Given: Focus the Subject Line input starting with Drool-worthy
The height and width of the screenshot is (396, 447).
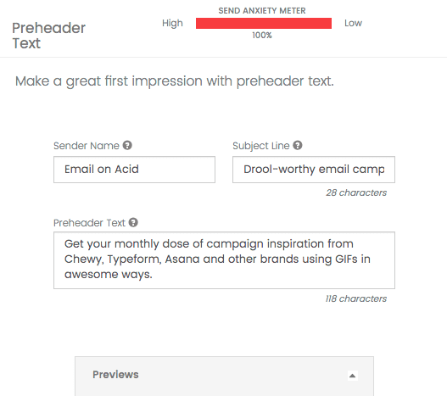Looking at the screenshot, I should click(x=314, y=170).
